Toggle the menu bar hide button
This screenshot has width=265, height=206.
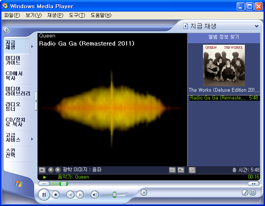click(x=6, y=30)
